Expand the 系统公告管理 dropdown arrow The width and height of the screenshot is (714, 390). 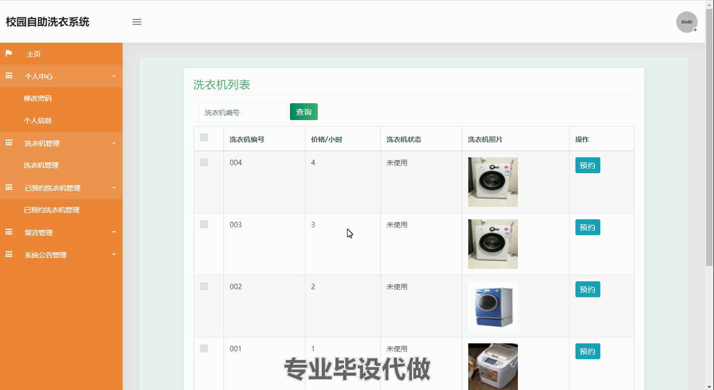pyautogui.click(x=114, y=255)
